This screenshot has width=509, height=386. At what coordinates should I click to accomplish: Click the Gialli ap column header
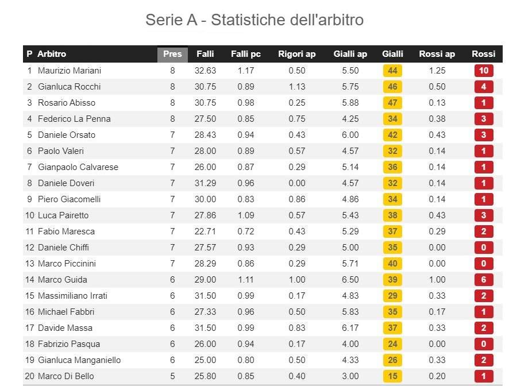pyautogui.click(x=350, y=54)
